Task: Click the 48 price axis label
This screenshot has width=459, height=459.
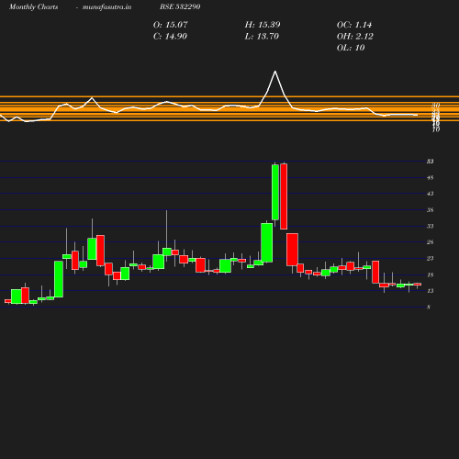Action: tap(430, 177)
